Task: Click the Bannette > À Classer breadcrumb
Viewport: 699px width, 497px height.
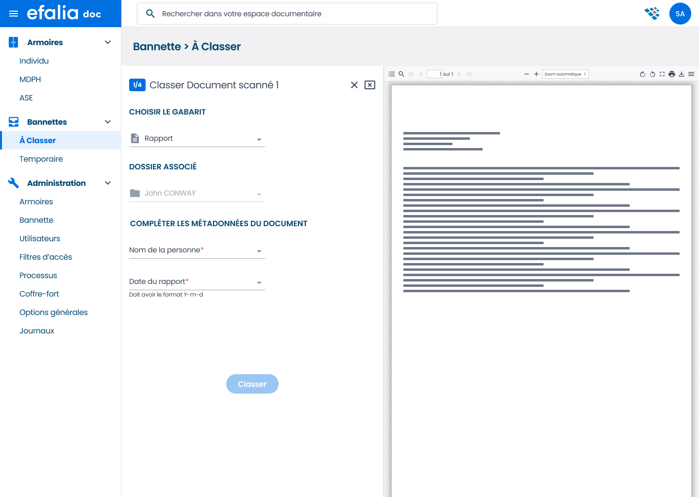Action: pyautogui.click(x=187, y=47)
